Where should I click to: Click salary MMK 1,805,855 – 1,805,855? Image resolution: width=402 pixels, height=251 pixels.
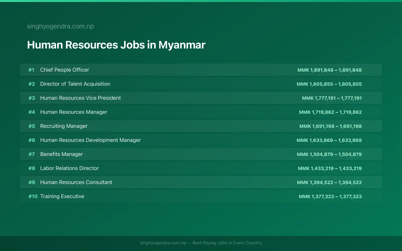coord(329,84)
